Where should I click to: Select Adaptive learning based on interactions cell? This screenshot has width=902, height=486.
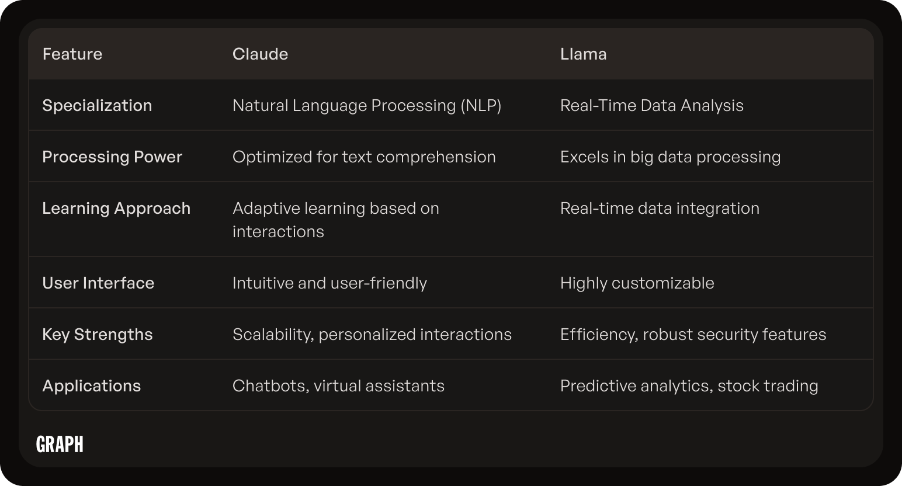point(336,220)
